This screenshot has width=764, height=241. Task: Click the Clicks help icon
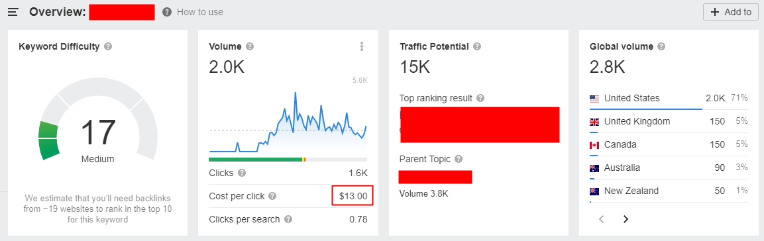(x=242, y=173)
